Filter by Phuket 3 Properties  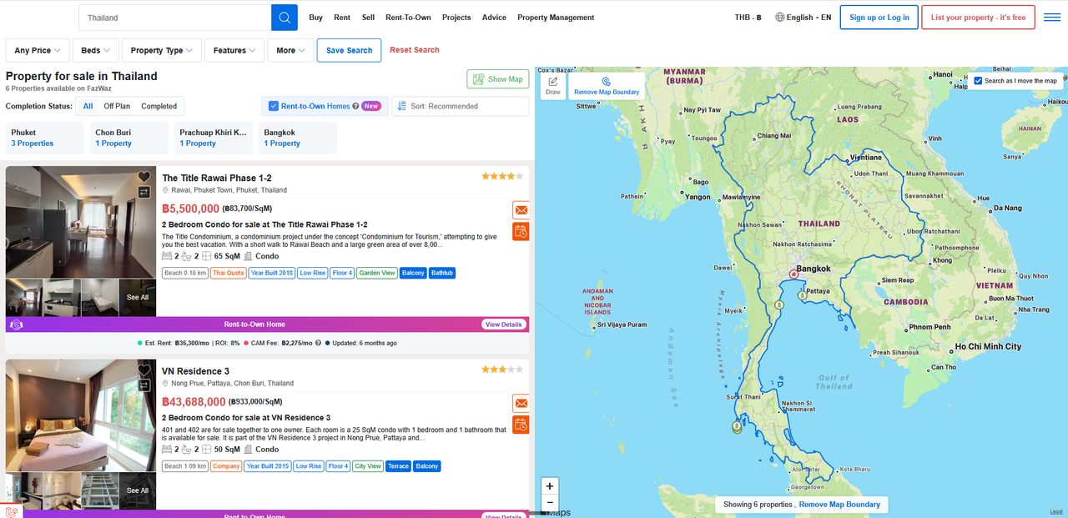point(45,138)
